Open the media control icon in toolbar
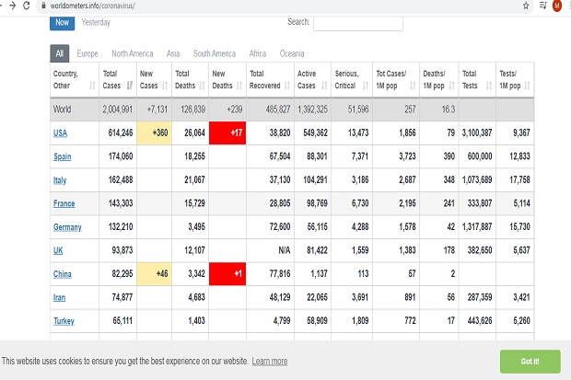 pyautogui.click(x=543, y=6)
